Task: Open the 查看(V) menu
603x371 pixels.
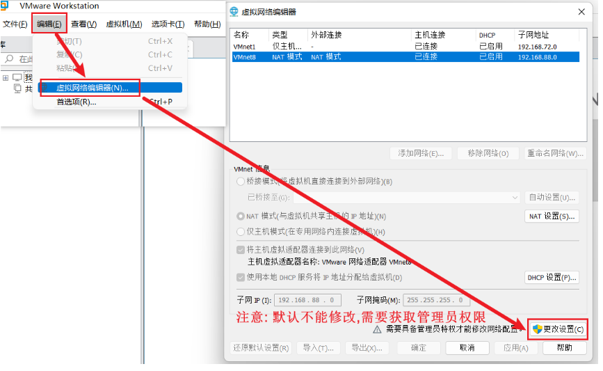Action: tap(84, 24)
